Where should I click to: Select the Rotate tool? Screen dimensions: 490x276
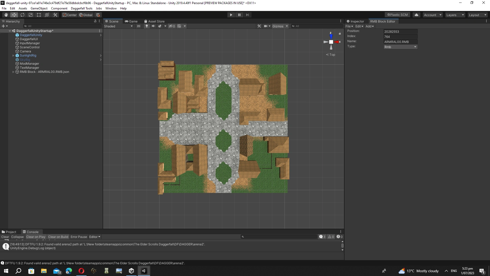(x=22, y=15)
